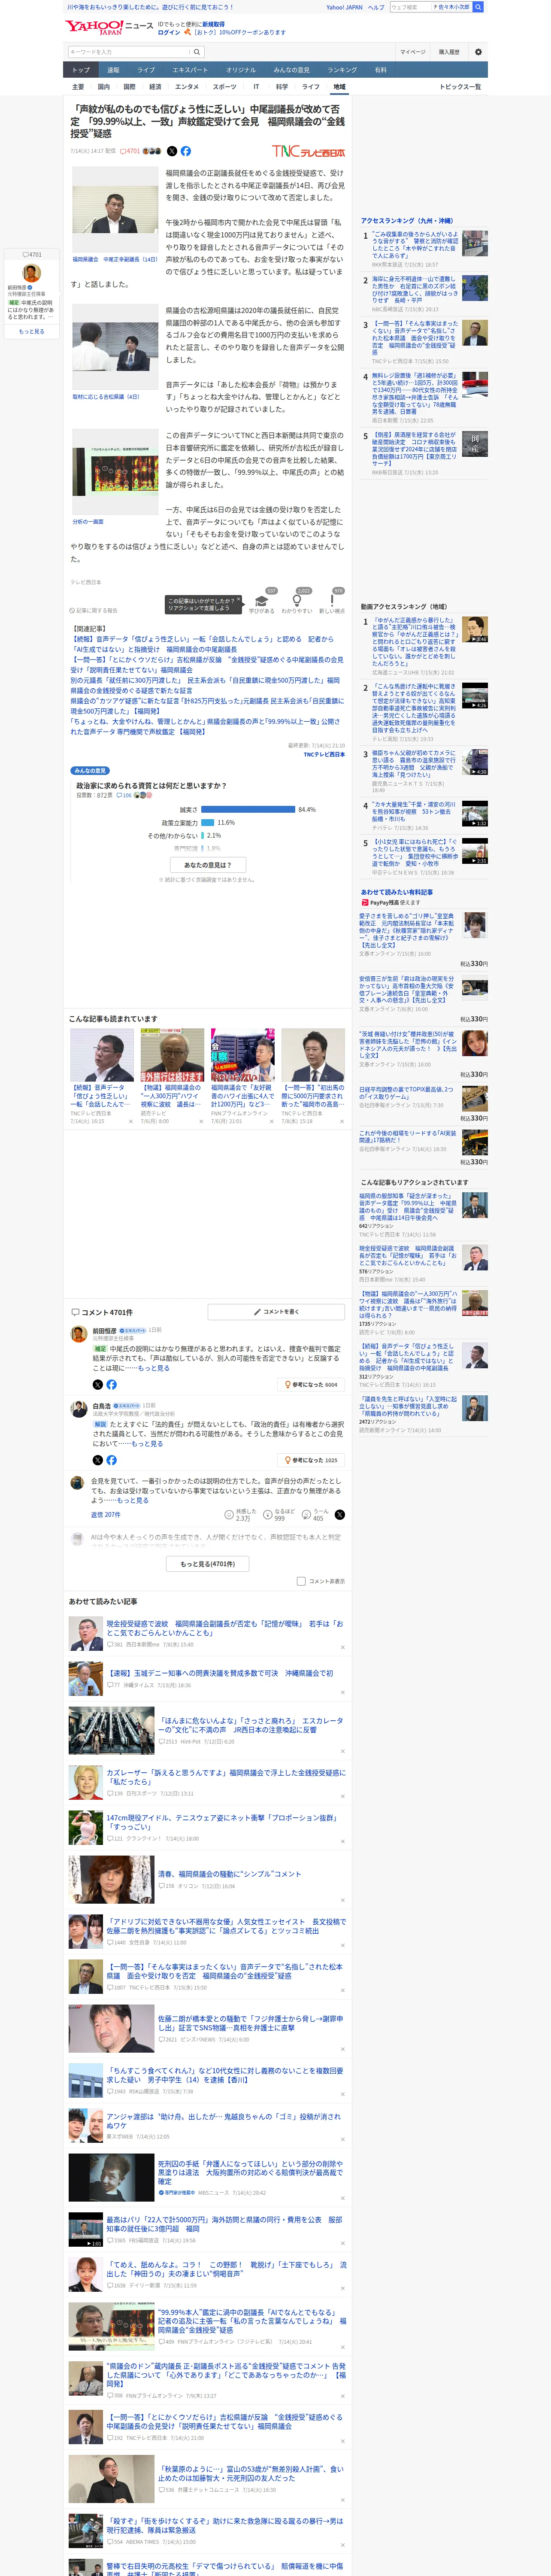Click the その他/わからない poll result bar

203,836
